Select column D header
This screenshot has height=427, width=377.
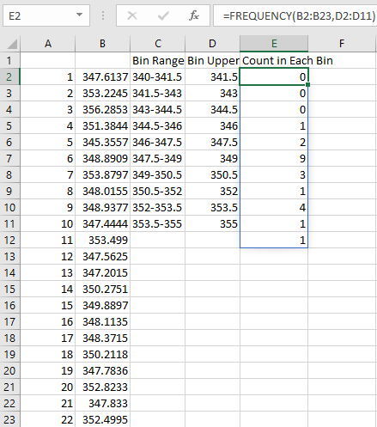(212, 44)
